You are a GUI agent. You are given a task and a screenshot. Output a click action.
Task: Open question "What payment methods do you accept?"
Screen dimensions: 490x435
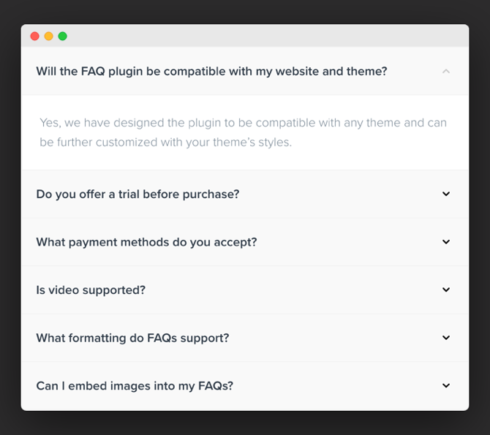coord(146,242)
